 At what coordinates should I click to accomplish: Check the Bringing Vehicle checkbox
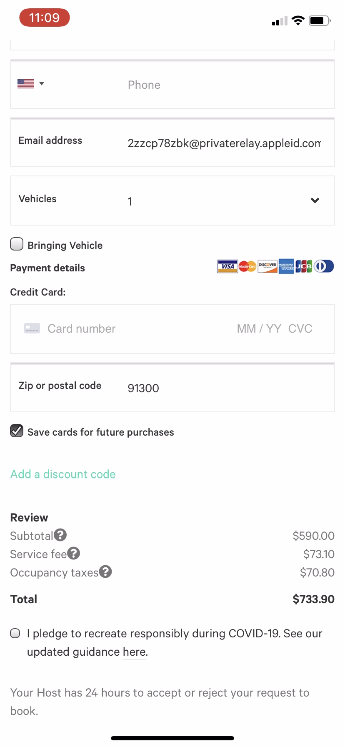pos(17,244)
